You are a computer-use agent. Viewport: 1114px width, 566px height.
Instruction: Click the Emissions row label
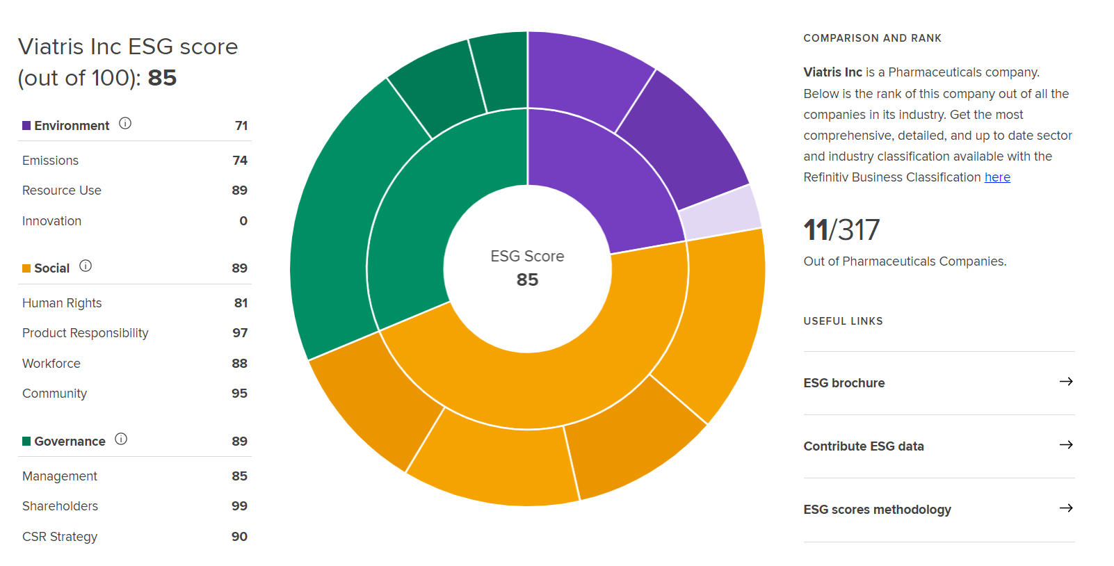(x=50, y=161)
